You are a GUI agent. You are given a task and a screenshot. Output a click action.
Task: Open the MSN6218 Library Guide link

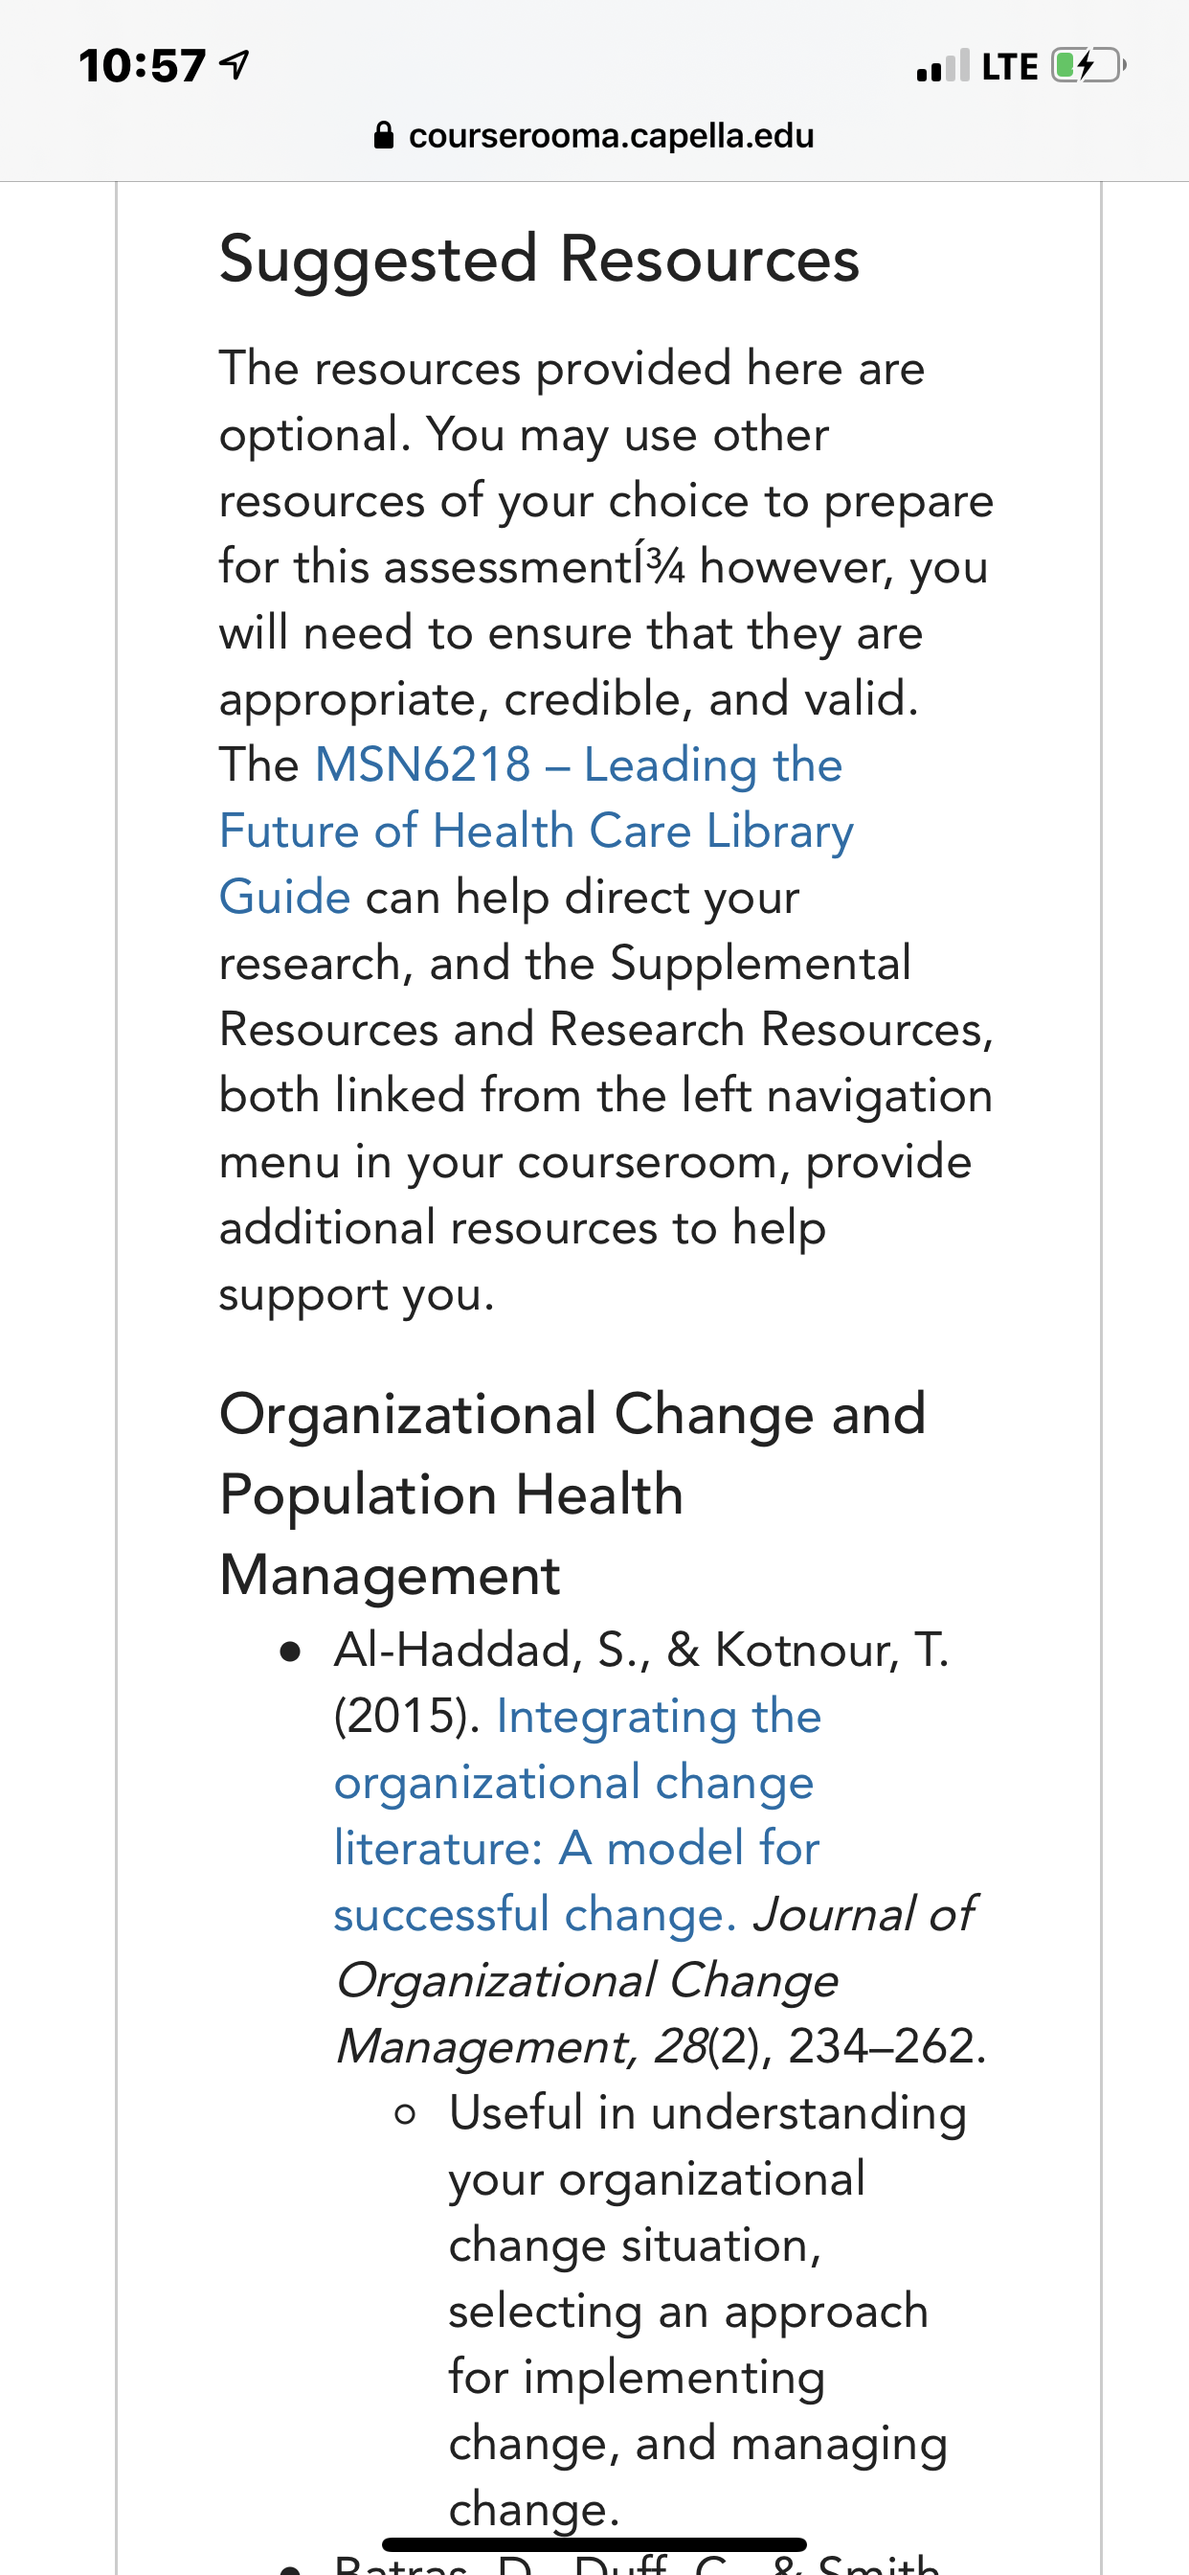pyautogui.click(x=535, y=831)
